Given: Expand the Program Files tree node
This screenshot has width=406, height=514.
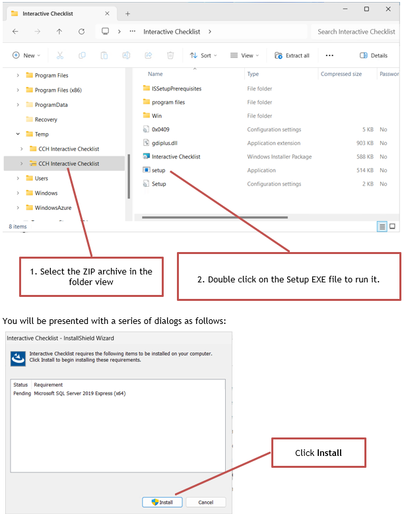Looking at the screenshot, I should point(18,75).
